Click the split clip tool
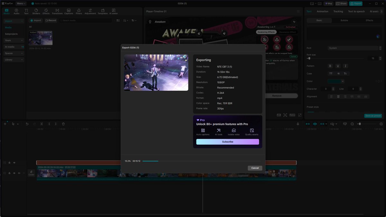 [42, 124]
